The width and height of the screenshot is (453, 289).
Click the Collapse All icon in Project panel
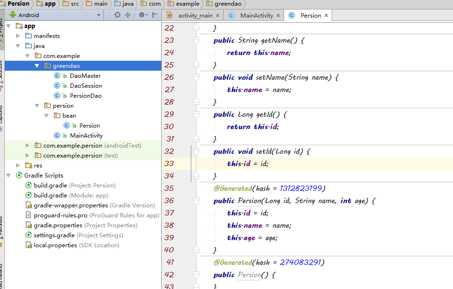pyautogui.click(x=128, y=15)
